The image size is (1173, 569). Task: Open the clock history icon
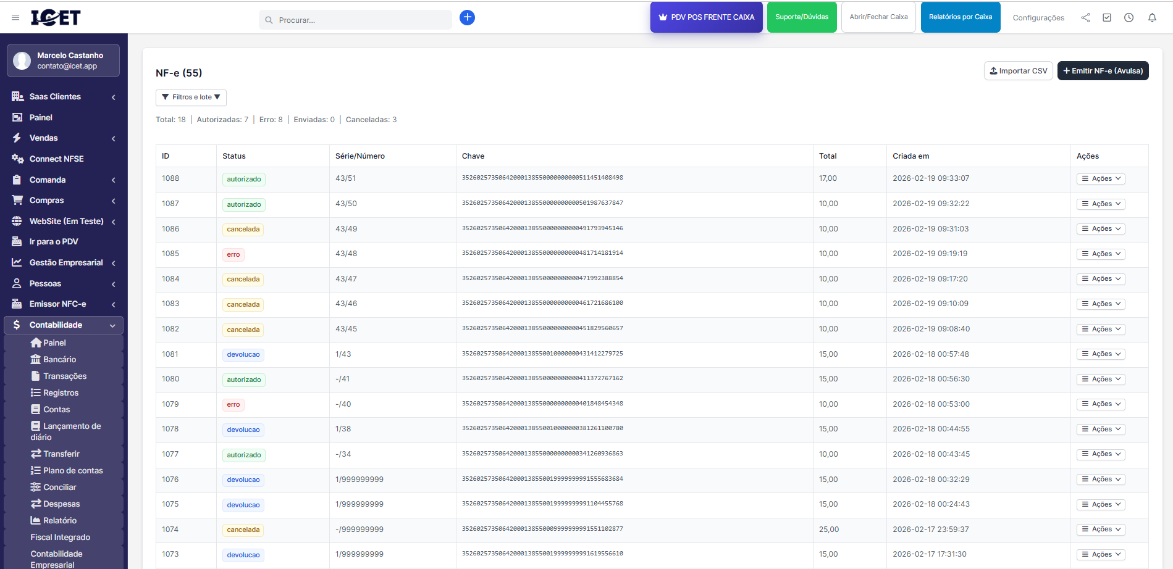1129,18
